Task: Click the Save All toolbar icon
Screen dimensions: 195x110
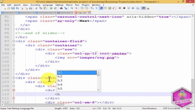Action: 17,8
